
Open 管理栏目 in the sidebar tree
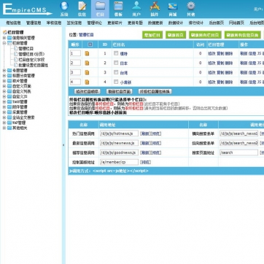pos(26,49)
